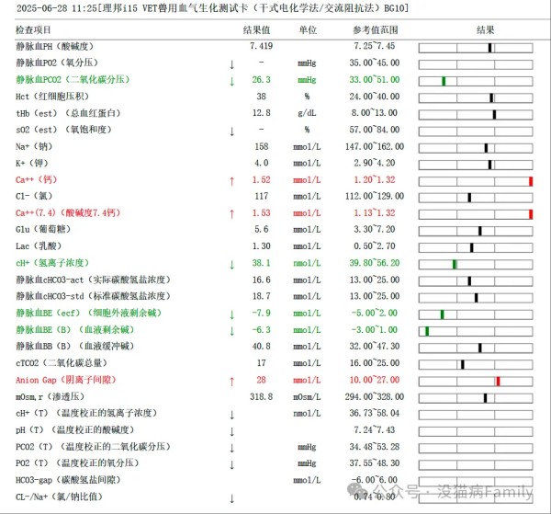Click the Na+ result range bar

coord(476,148)
